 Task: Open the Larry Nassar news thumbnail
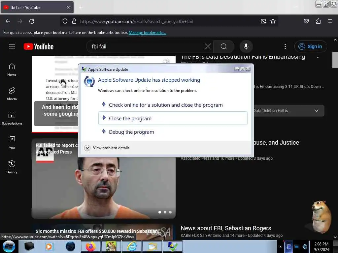[103, 179]
